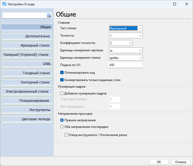Click the Подача по XY field
Image resolution: width=193 pixels, height=166 pixels.
click(126, 65)
